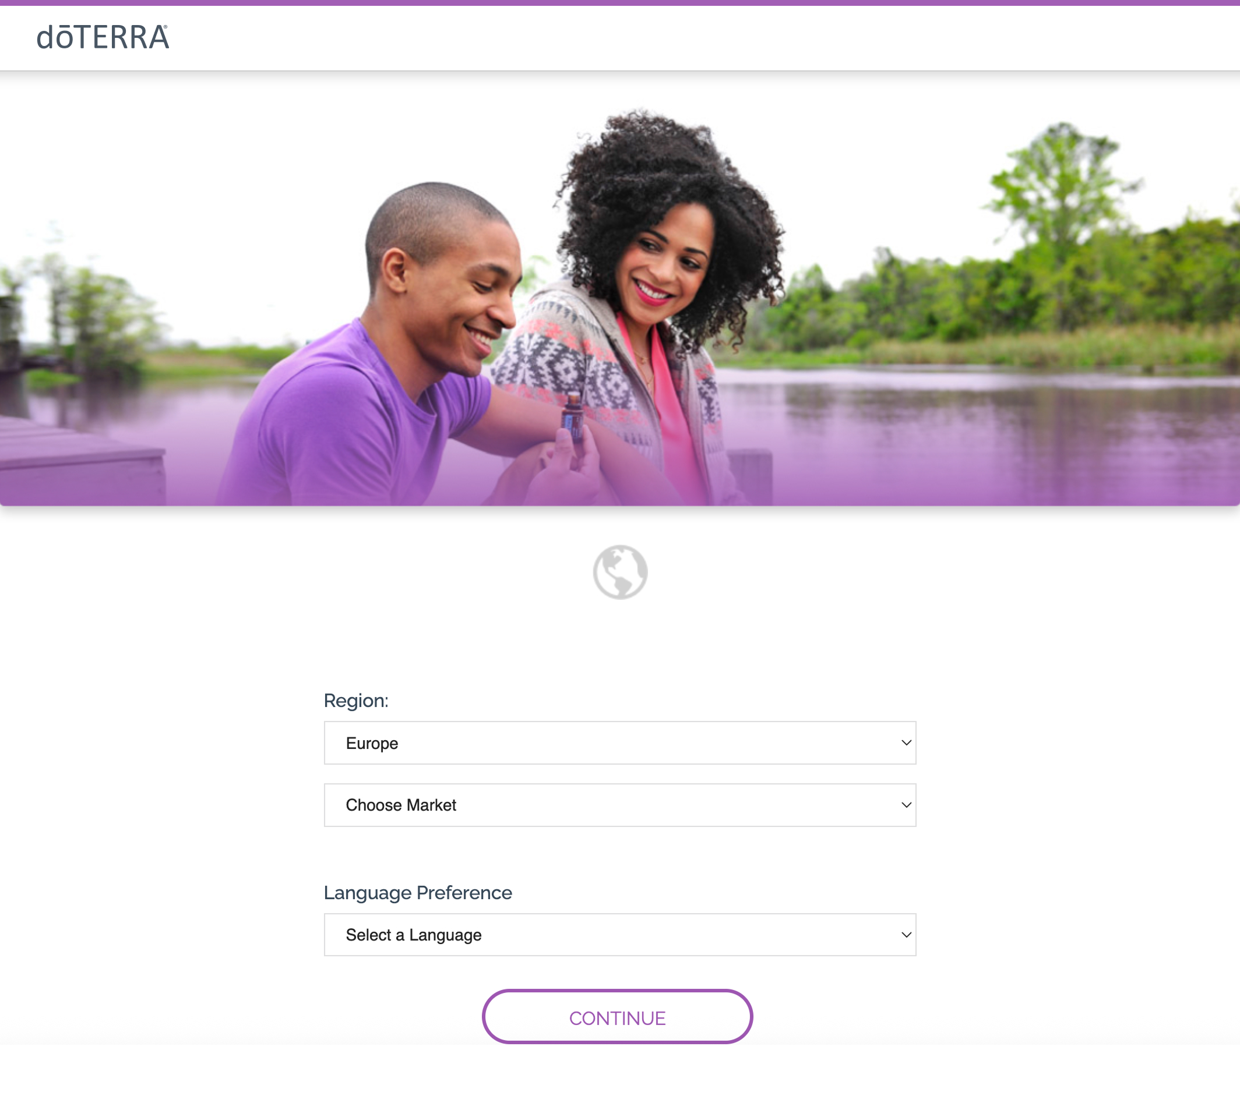Expand the Choose Market dropdown
The width and height of the screenshot is (1240, 1103).
[x=620, y=805]
